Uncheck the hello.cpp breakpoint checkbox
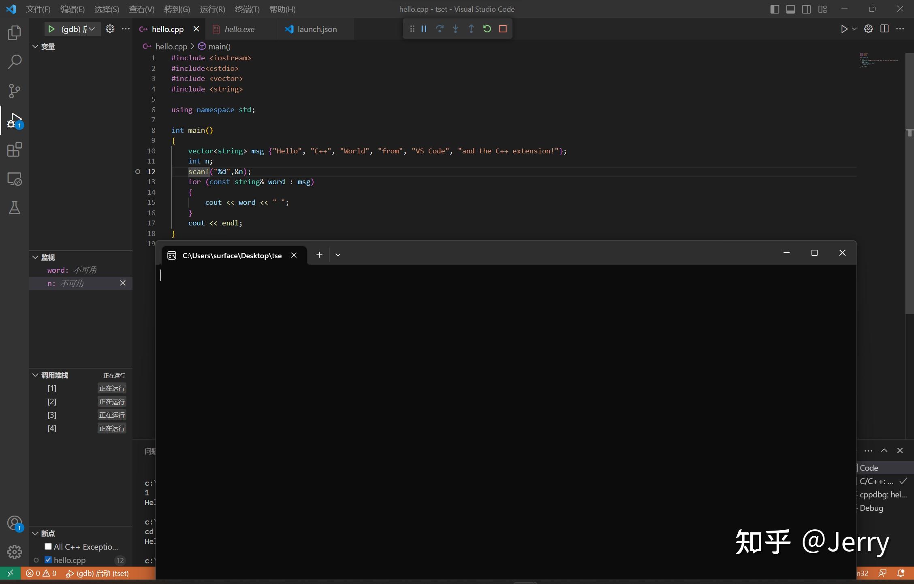The image size is (914, 584). tap(48, 560)
